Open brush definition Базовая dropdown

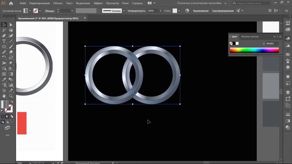pyautogui.click(x=124, y=11)
